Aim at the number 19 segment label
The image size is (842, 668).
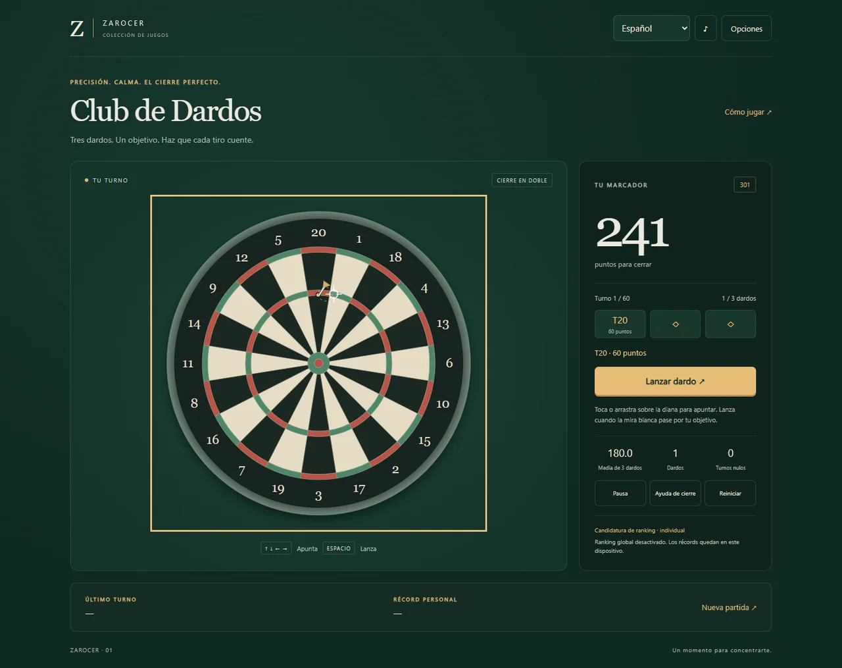click(x=278, y=489)
